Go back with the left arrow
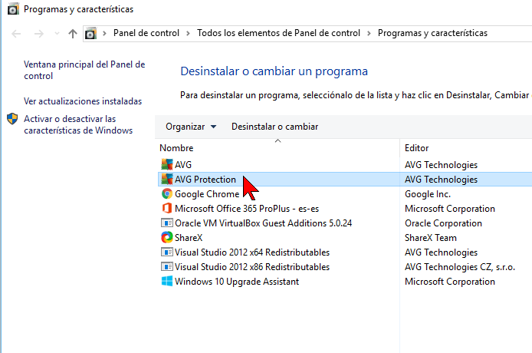 tap(16, 33)
